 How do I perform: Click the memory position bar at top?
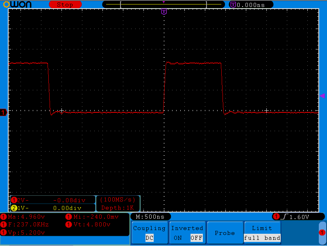click(x=164, y=4)
